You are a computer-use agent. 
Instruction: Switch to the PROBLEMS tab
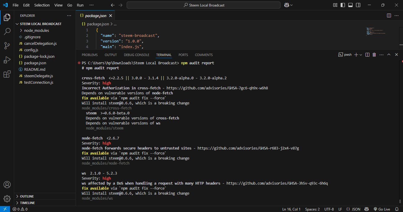click(89, 55)
